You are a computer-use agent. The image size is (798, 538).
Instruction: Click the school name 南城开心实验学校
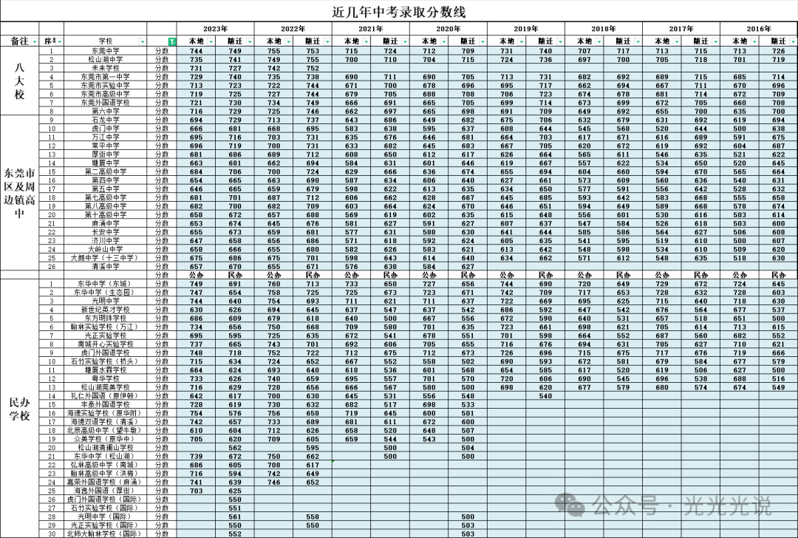[x=106, y=344]
